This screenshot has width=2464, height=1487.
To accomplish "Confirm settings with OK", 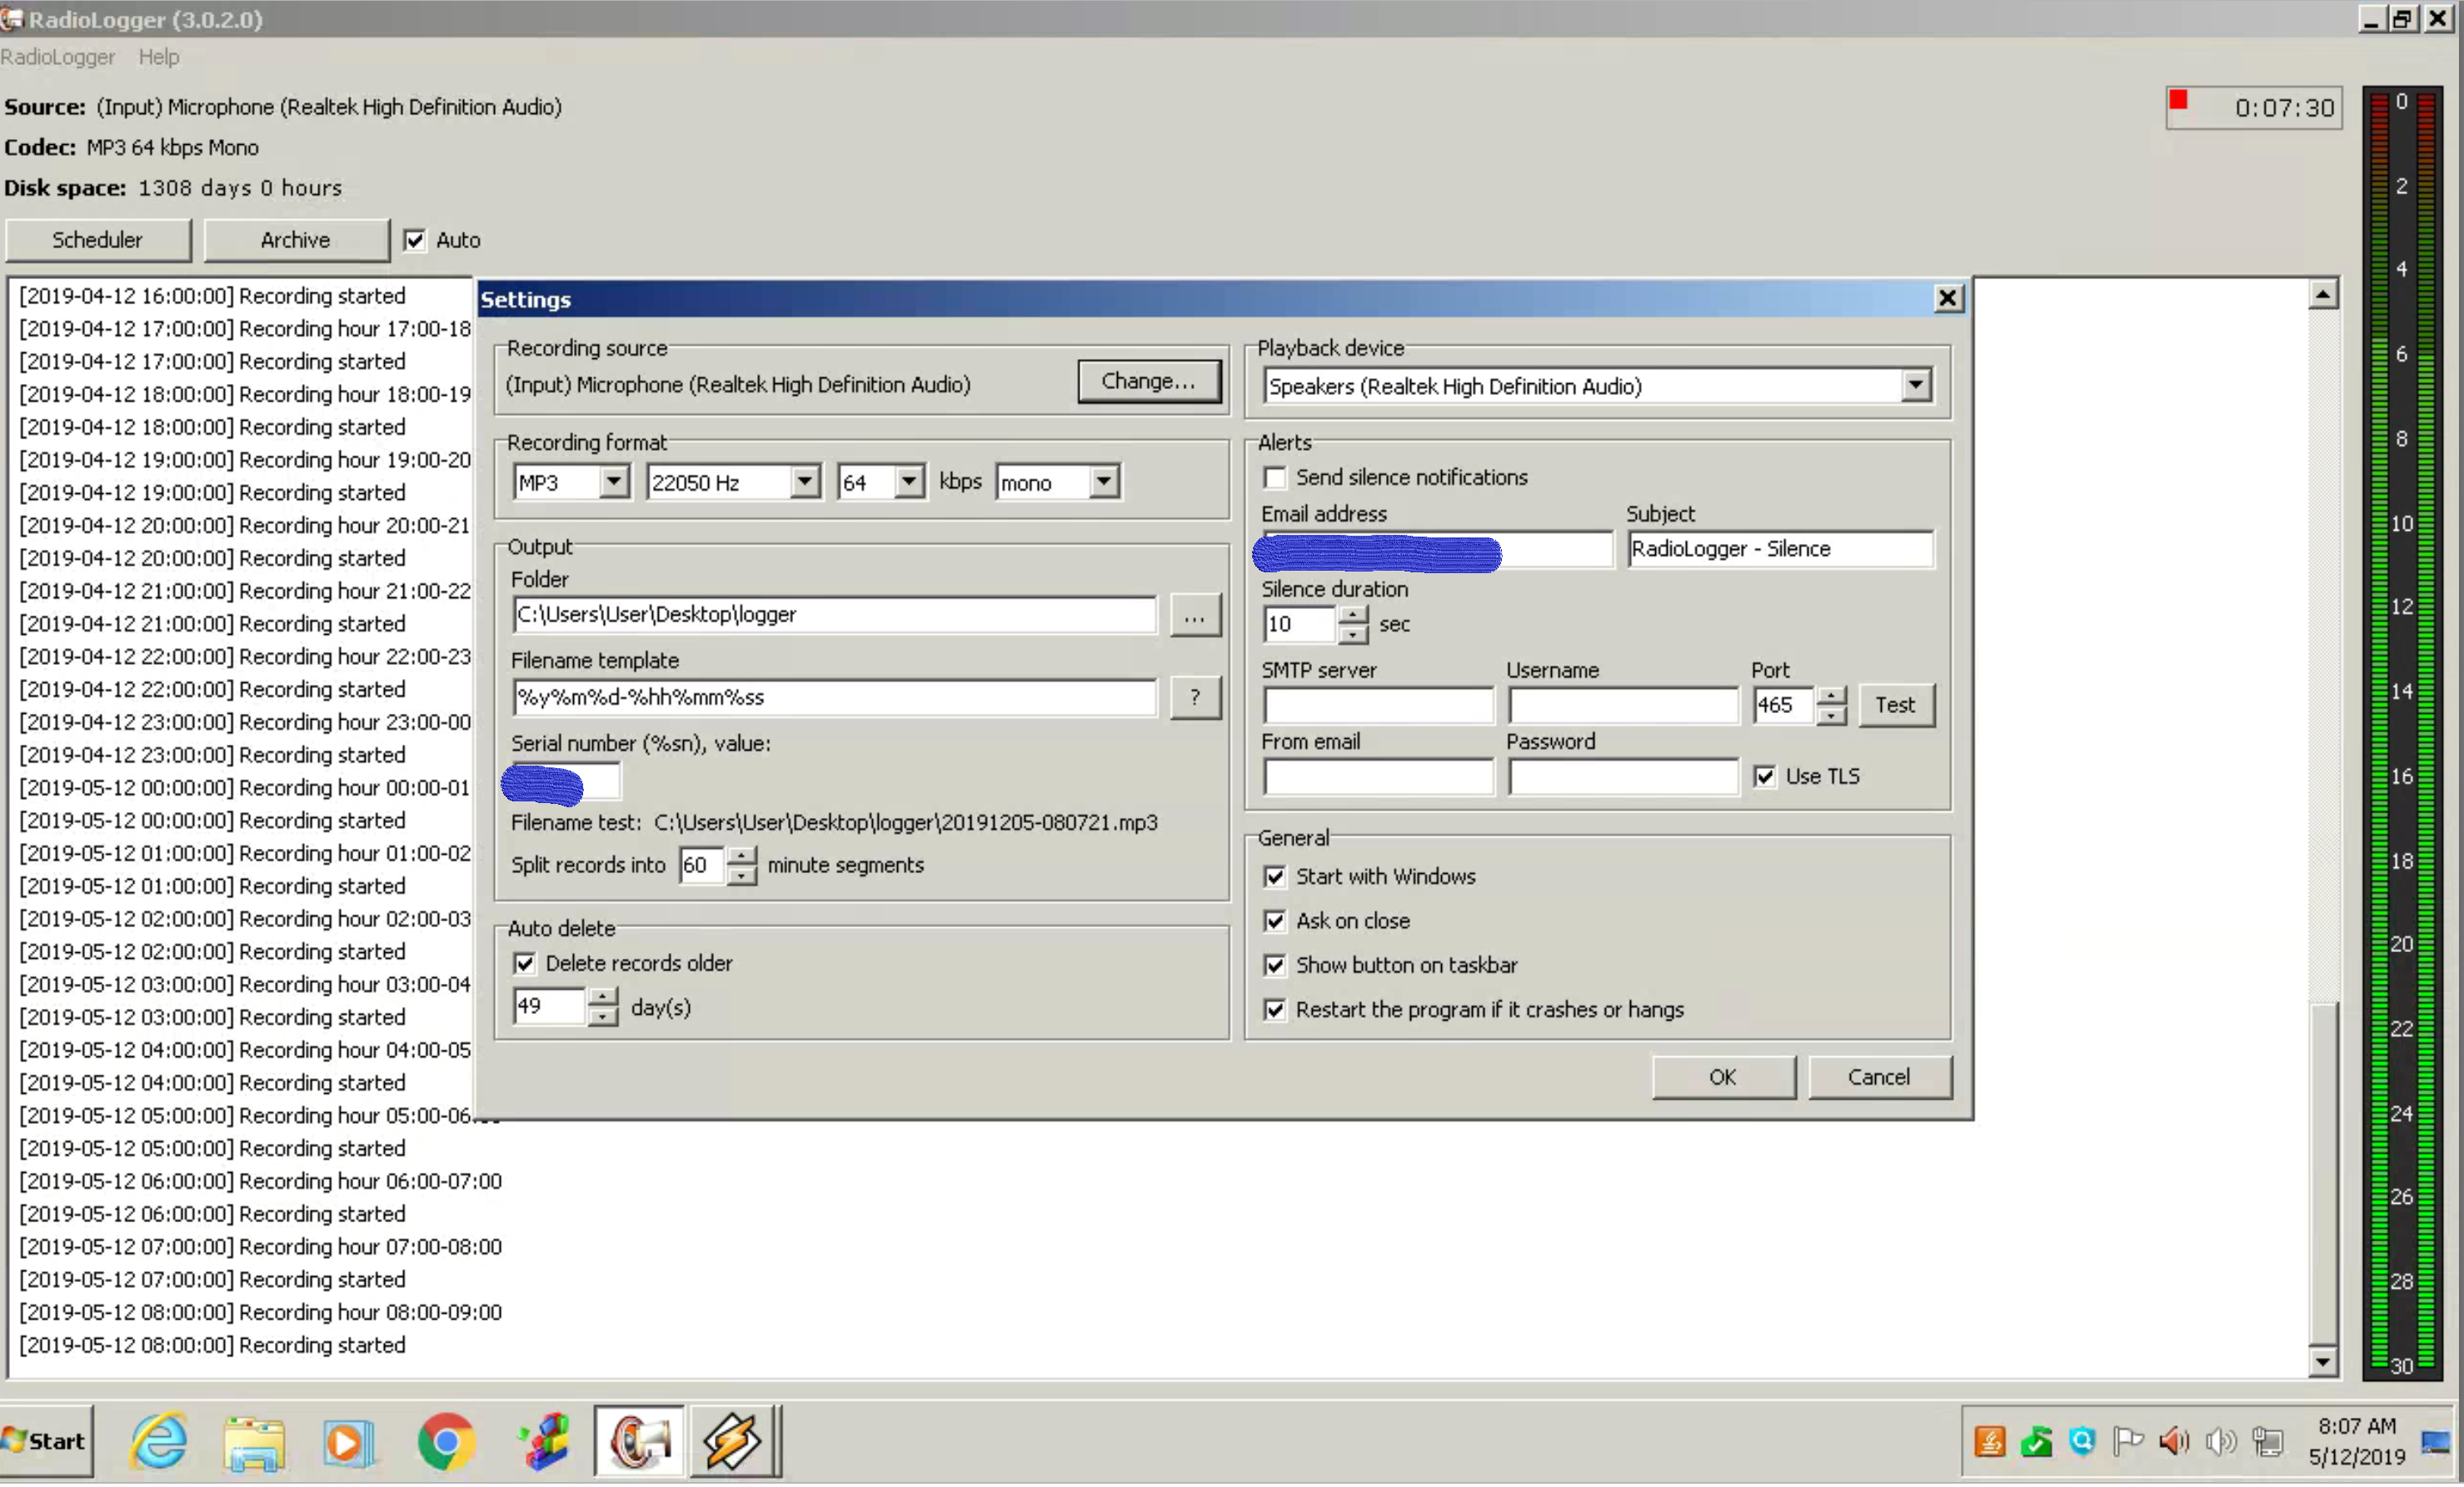I will click(1723, 1077).
